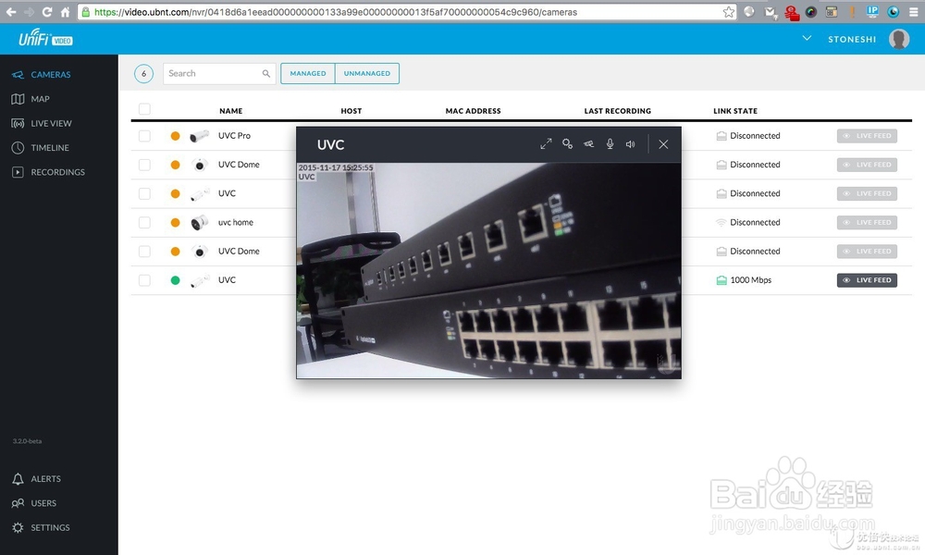Screen dimensions: 925x555
Task: Expand the header dropdown chevron near STONESHI
Action: pos(807,38)
